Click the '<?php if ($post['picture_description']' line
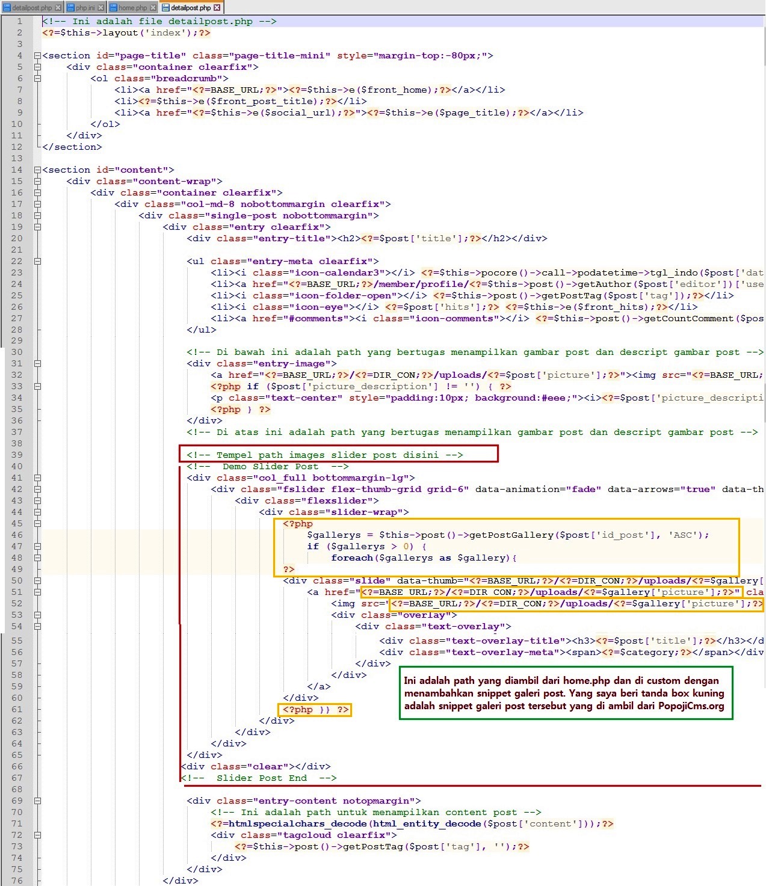This screenshot has width=766, height=886. pyautogui.click(x=361, y=386)
